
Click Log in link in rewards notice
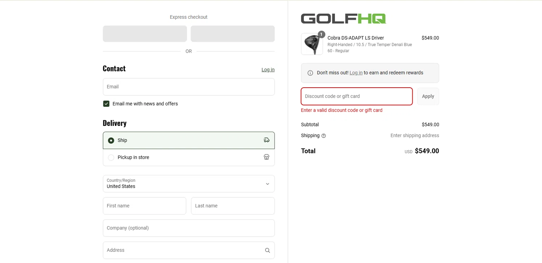tap(356, 73)
